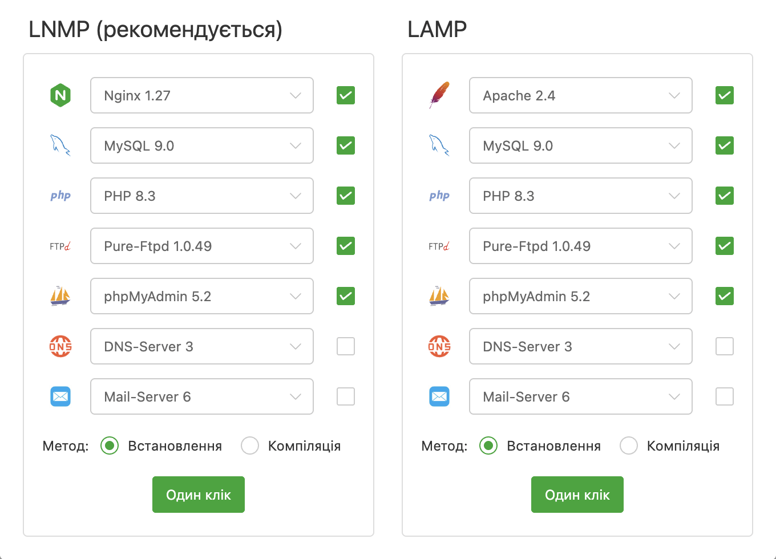Uncheck phpMyAdmin 5.2 checkbox in LAMP
The image size is (776, 559).
click(725, 296)
